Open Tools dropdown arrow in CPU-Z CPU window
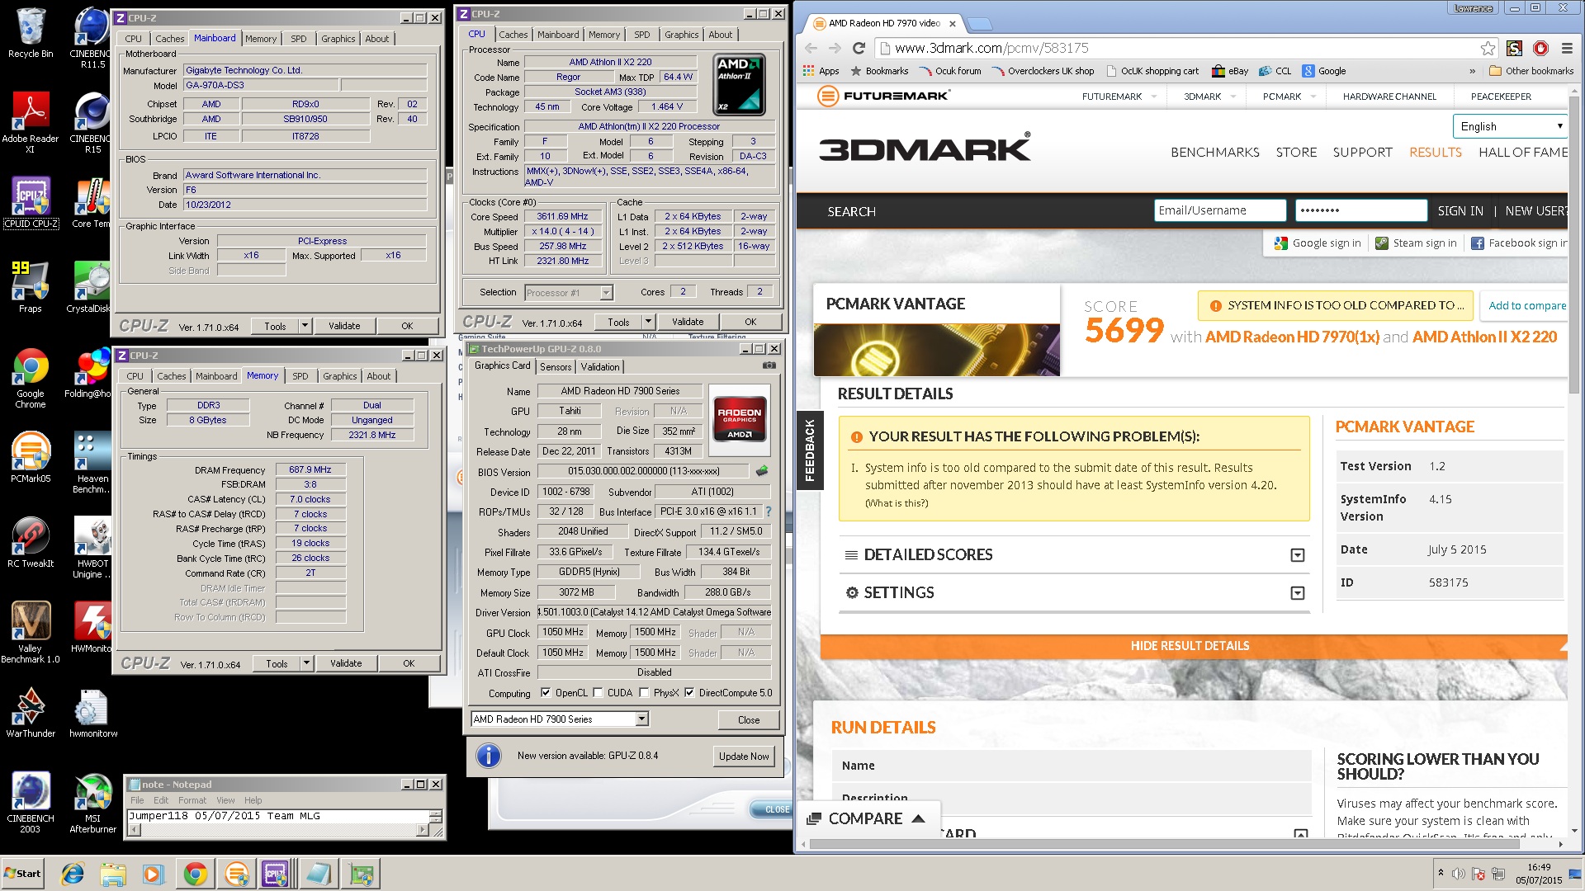The image size is (1585, 891). click(648, 322)
